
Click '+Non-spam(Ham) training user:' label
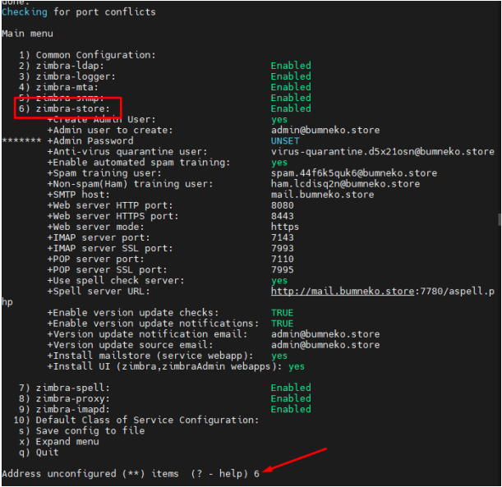point(131,184)
